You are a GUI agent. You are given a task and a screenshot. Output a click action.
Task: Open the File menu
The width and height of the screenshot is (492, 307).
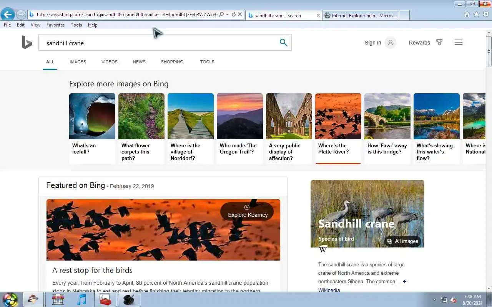tap(7, 25)
